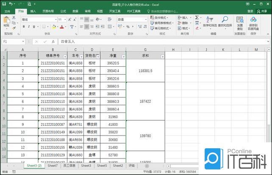This screenshot has width=272, height=175.
Task: Open filter dropdown for 净重 column
Action: [124, 57]
